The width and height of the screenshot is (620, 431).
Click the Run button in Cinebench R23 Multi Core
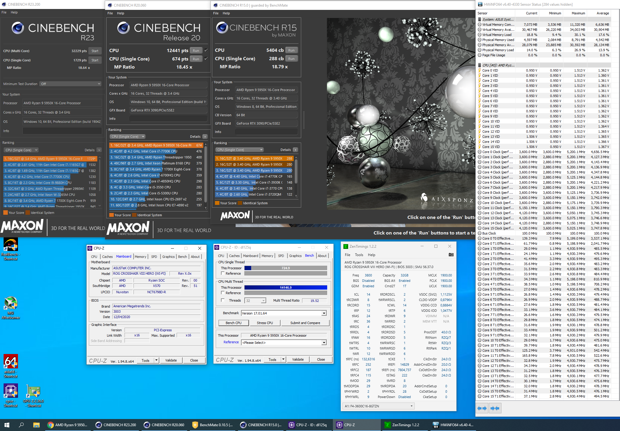94,51
